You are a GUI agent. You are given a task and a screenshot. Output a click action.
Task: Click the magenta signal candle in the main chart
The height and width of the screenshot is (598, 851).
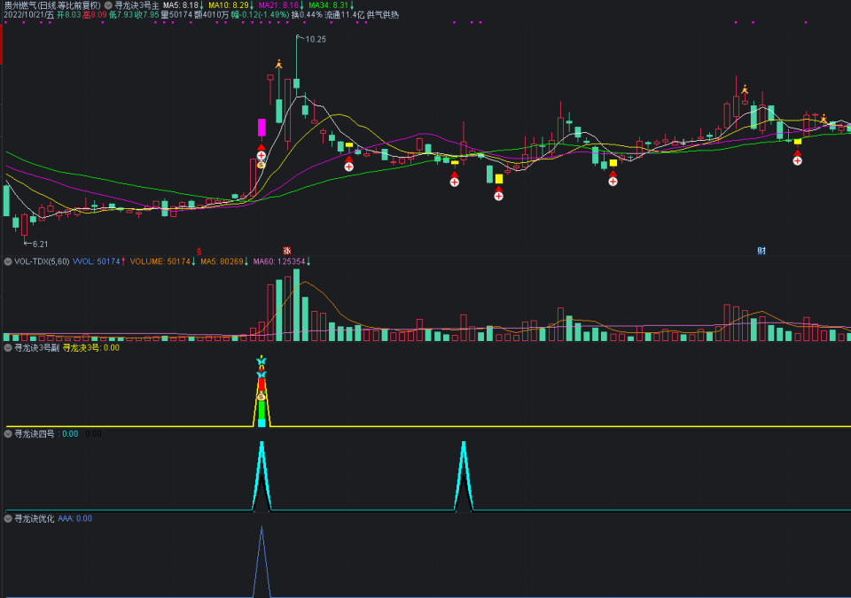[x=262, y=128]
